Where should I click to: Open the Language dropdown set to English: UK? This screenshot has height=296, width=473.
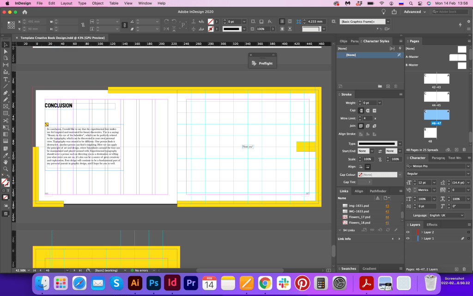446,215
